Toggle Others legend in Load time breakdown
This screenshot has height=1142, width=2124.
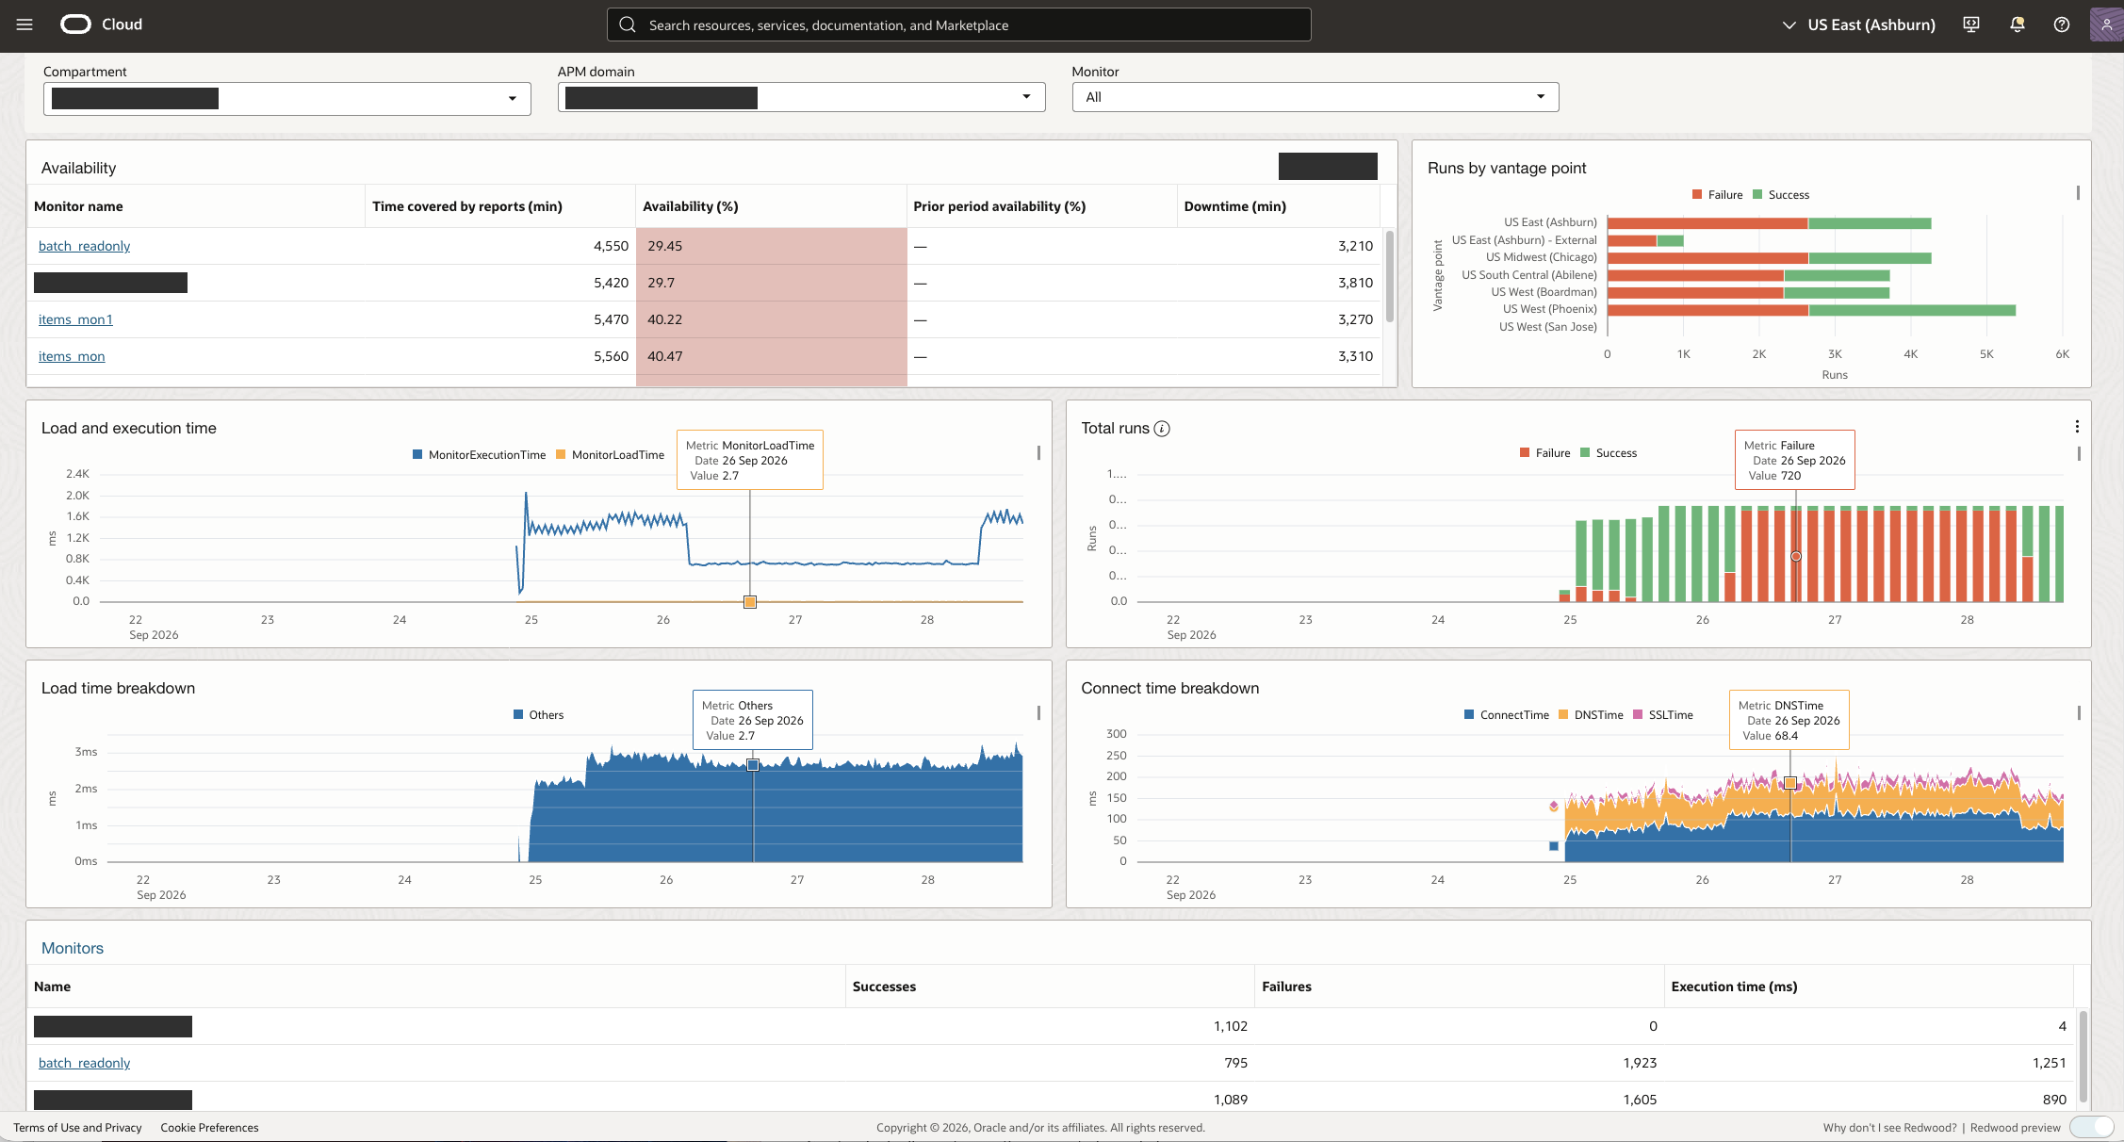(538, 715)
